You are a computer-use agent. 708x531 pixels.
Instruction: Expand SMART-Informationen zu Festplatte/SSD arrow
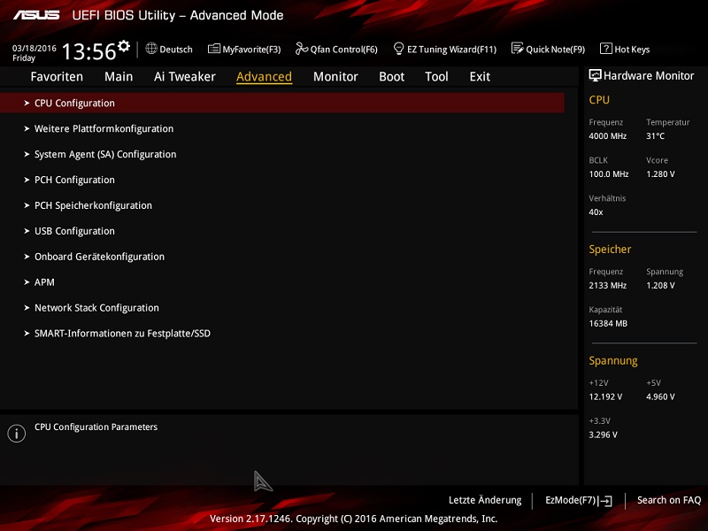27,334
